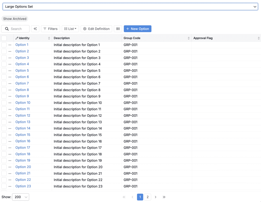The image size is (261, 202).
Task: Open the Option 10 link
Action: click(x=23, y=103)
